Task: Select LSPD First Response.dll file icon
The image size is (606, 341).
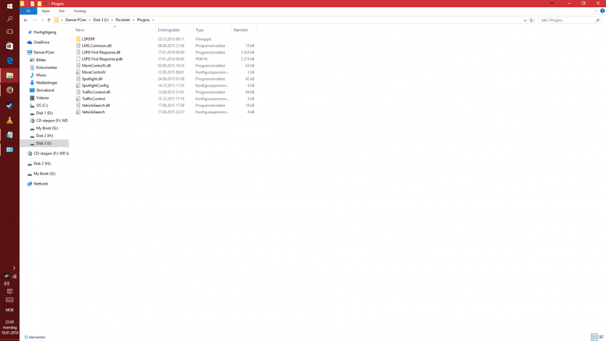Action: point(78,52)
